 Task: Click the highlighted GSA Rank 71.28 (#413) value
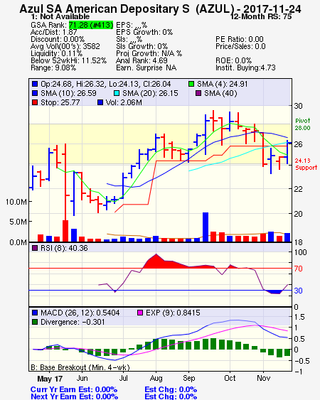[91, 25]
